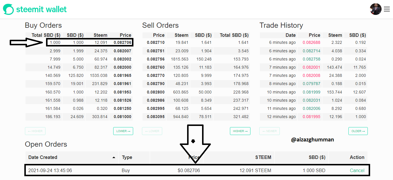Click the Steemit logo icon
The height and width of the screenshot is (180, 393).
click(x=8, y=9)
